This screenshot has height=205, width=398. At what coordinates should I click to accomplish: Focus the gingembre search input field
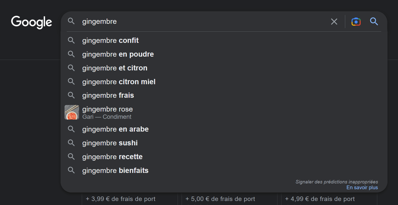(200, 22)
